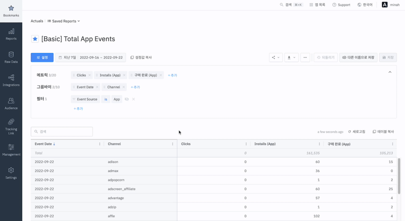
Task: Open the date range picker 지난 7일
Action: click(x=91, y=57)
